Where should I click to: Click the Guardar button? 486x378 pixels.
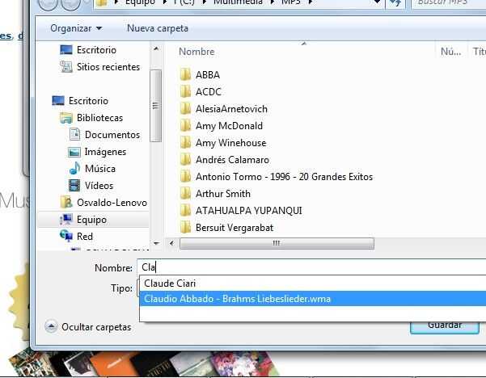pos(445,327)
